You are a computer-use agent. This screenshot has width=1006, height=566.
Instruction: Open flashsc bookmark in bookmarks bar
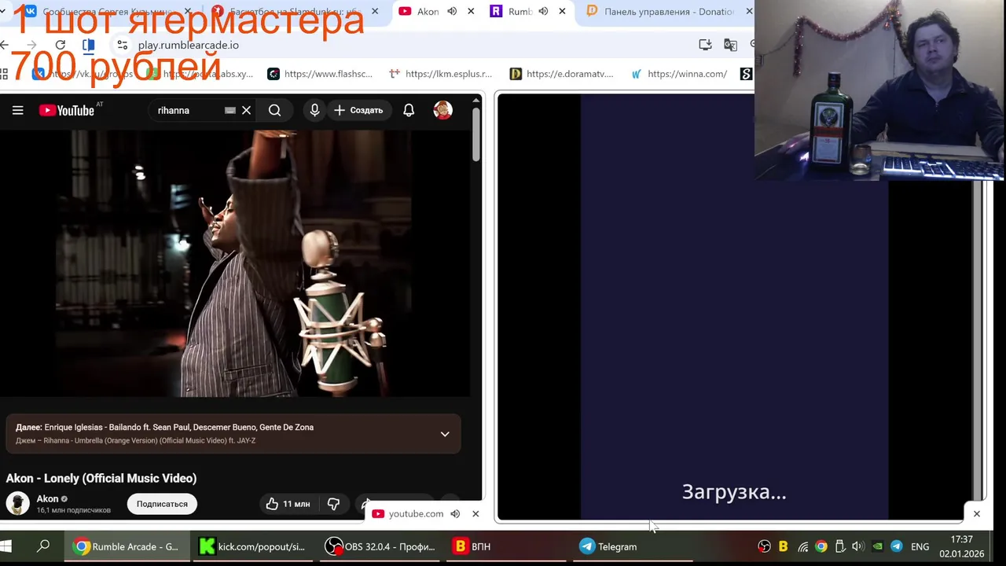click(x=320, y=74)
